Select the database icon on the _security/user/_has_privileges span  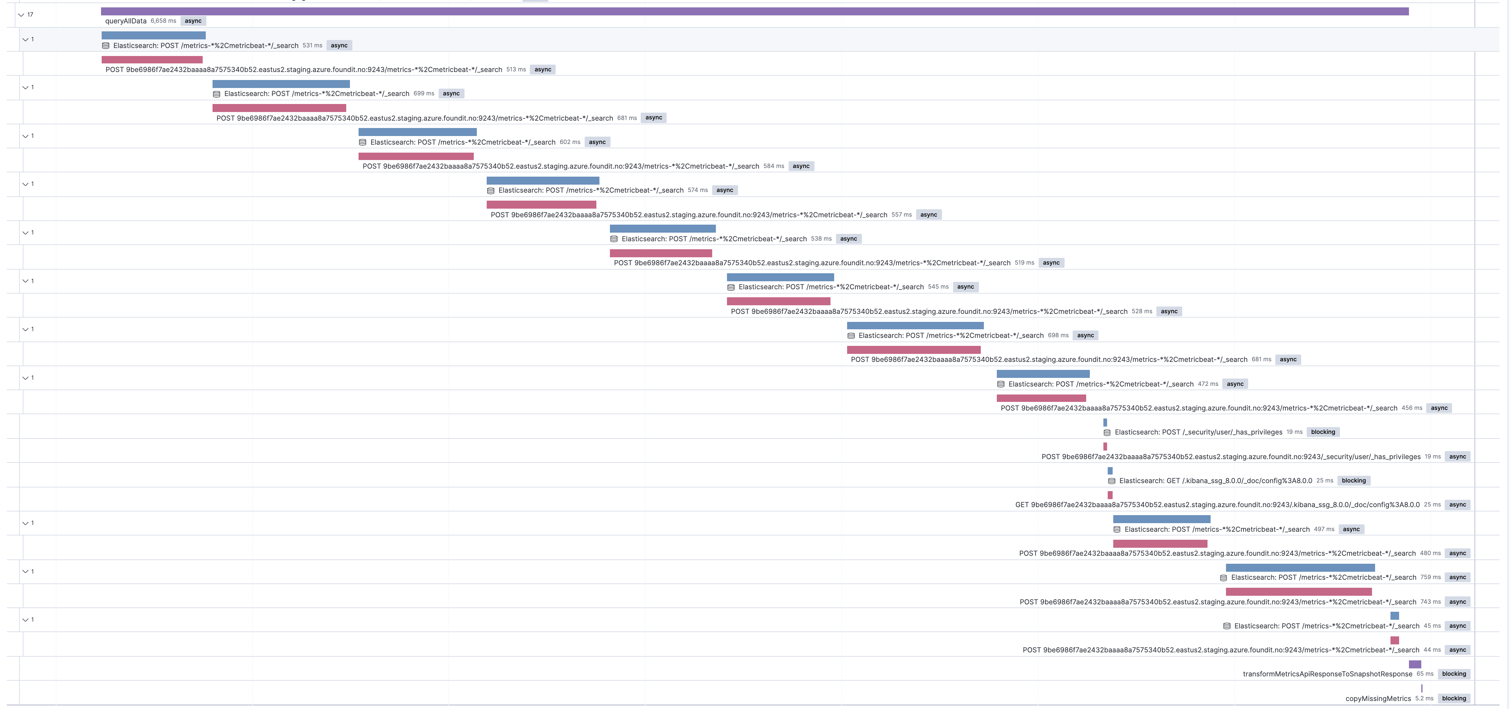point(1107,432)
